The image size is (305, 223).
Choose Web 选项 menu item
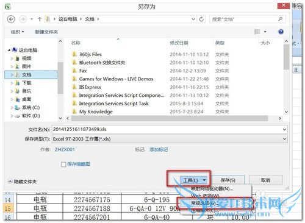pyautogui.click(x=205, y=196)
